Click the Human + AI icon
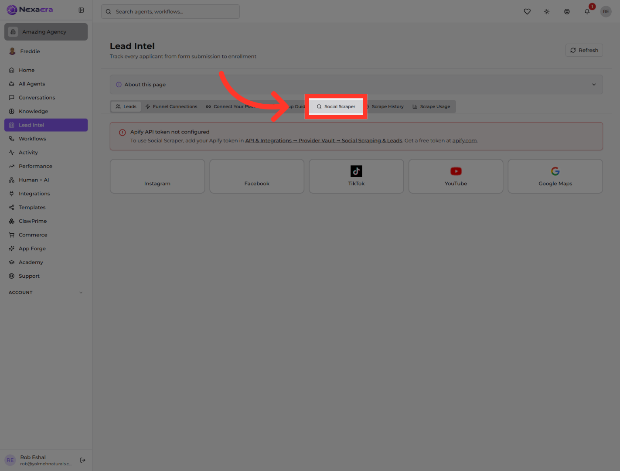 pos(12,180)
